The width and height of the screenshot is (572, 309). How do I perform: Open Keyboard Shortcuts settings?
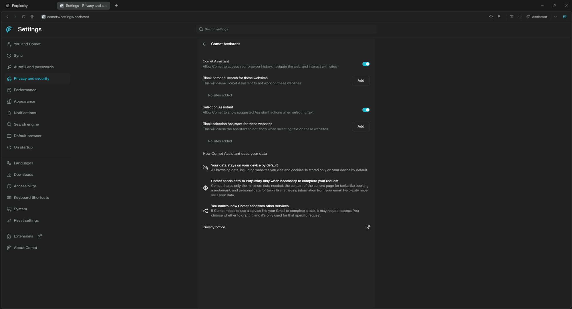tap(37, 197)
